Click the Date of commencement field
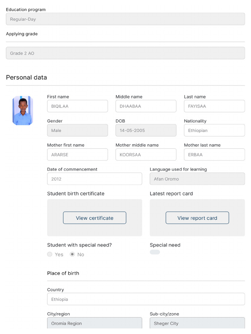The width and height of the screenshot is (251, 334). [94, 179]
